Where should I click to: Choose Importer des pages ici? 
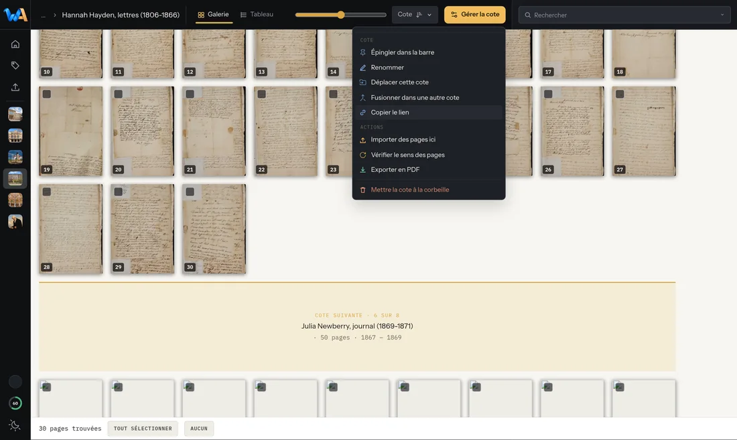pos(428,139)
